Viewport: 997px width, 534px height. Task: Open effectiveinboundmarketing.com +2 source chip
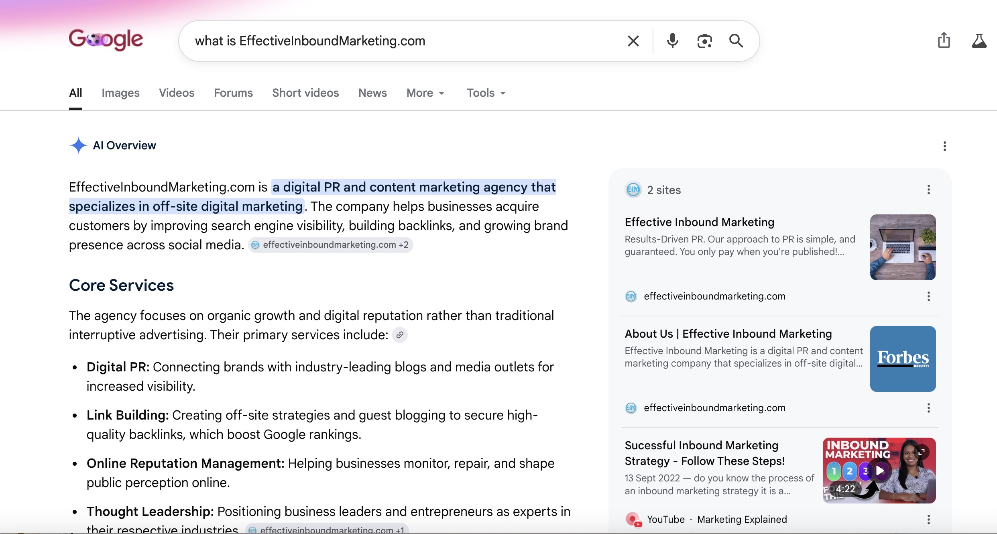331,245
